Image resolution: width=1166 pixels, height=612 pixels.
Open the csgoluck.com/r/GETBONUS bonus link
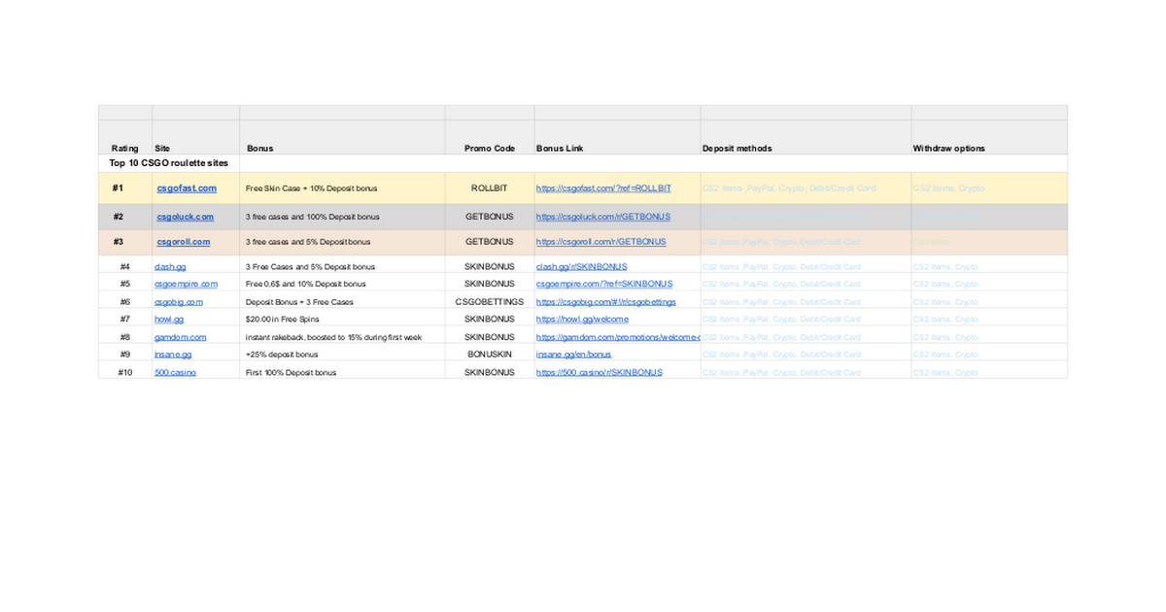coord(602,217)
